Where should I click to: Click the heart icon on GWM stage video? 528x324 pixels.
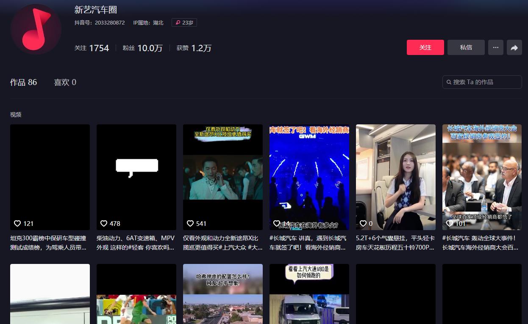click(x=277, y=223)
